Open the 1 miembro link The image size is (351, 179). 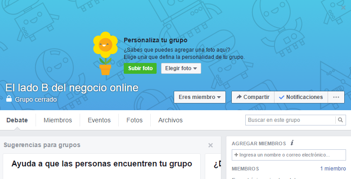pos(333,169)
